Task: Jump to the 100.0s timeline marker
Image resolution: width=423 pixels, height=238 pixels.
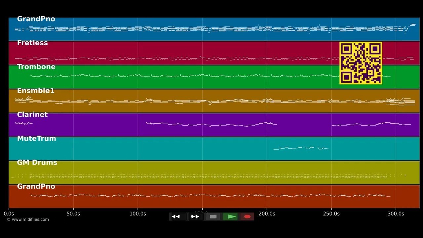Action: pos(138,214)
